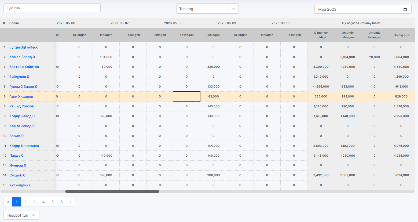Screen dimensions: 418x222
Task: Open the Сухроб 0 employee link
Action: pyautogui.click(x=17, y=175)
